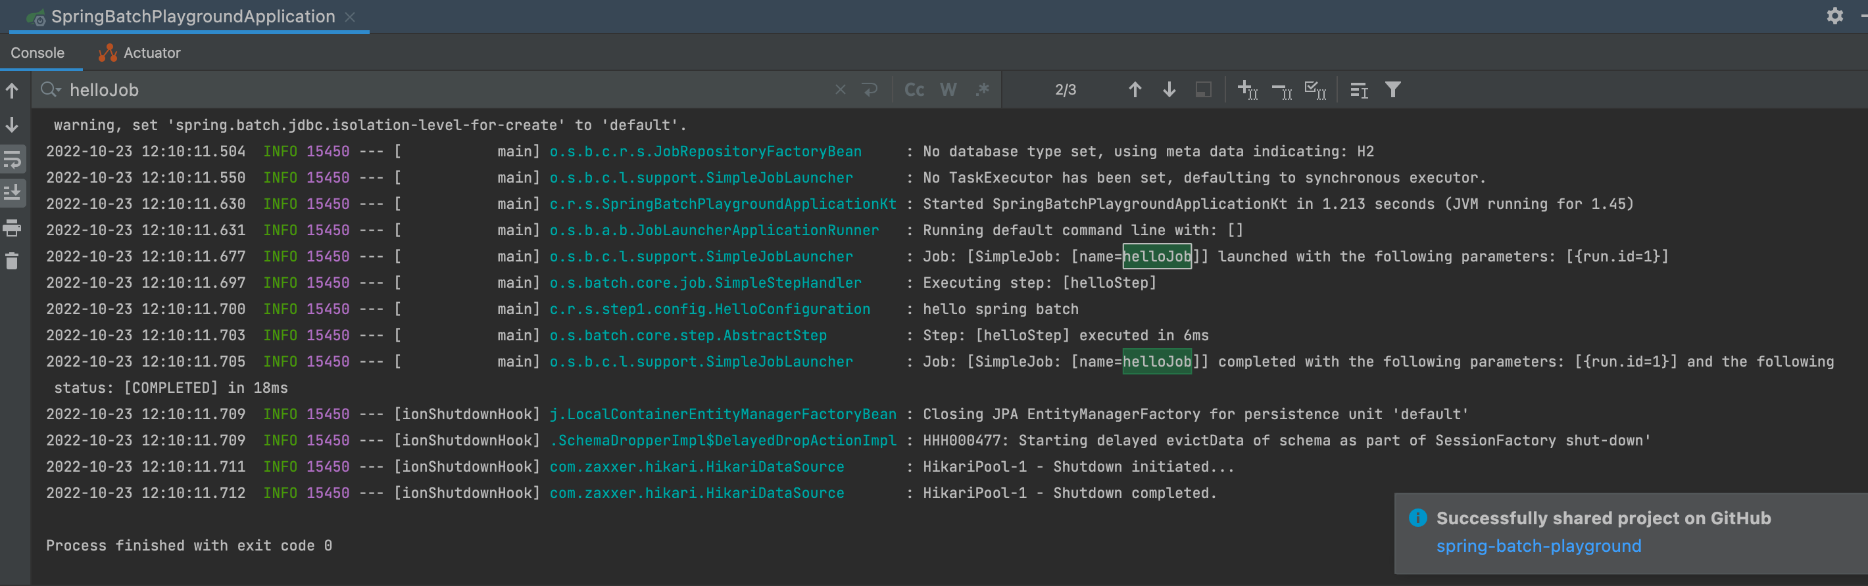Open search history via magnifier dropdown
Image resolution: width=1868 pixels, height=586 pixels.
pyautogui.click(x=50, y=90)
